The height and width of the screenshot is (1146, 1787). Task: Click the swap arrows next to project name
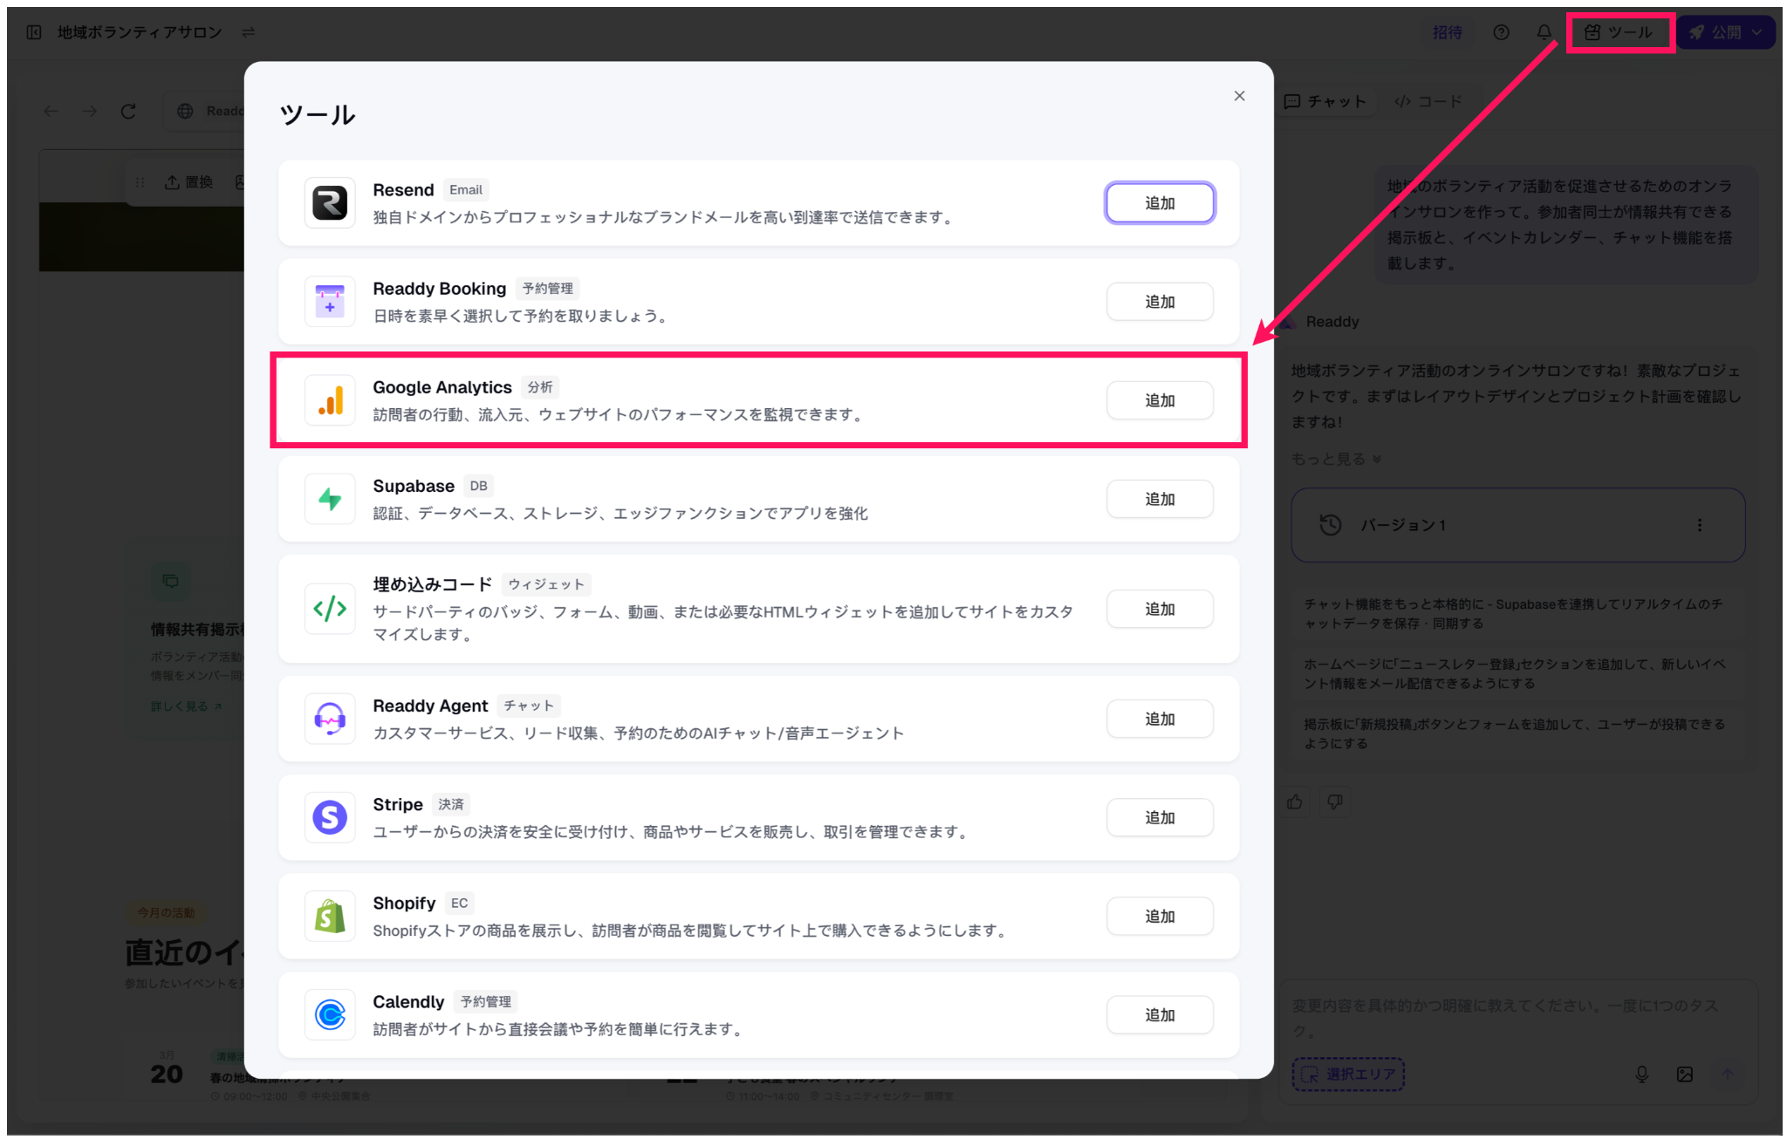(249, 32)
